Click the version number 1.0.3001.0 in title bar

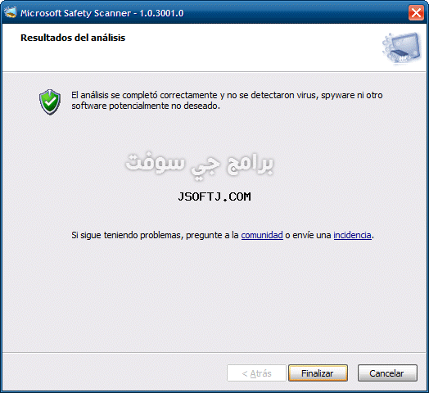pyautogui.click(x=162, y=13)
